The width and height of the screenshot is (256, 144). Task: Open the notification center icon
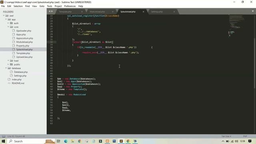pyautogui.click(x=250, y=141)
